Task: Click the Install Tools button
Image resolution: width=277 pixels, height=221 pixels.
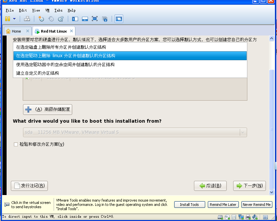Action: click(x=189, y=204)
